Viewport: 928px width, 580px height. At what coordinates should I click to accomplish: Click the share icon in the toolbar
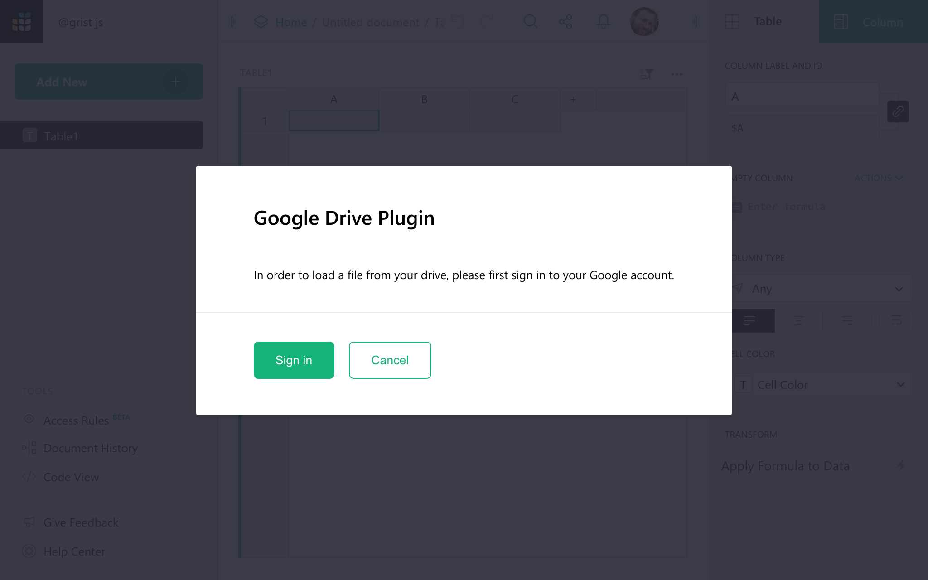point(565,21)
